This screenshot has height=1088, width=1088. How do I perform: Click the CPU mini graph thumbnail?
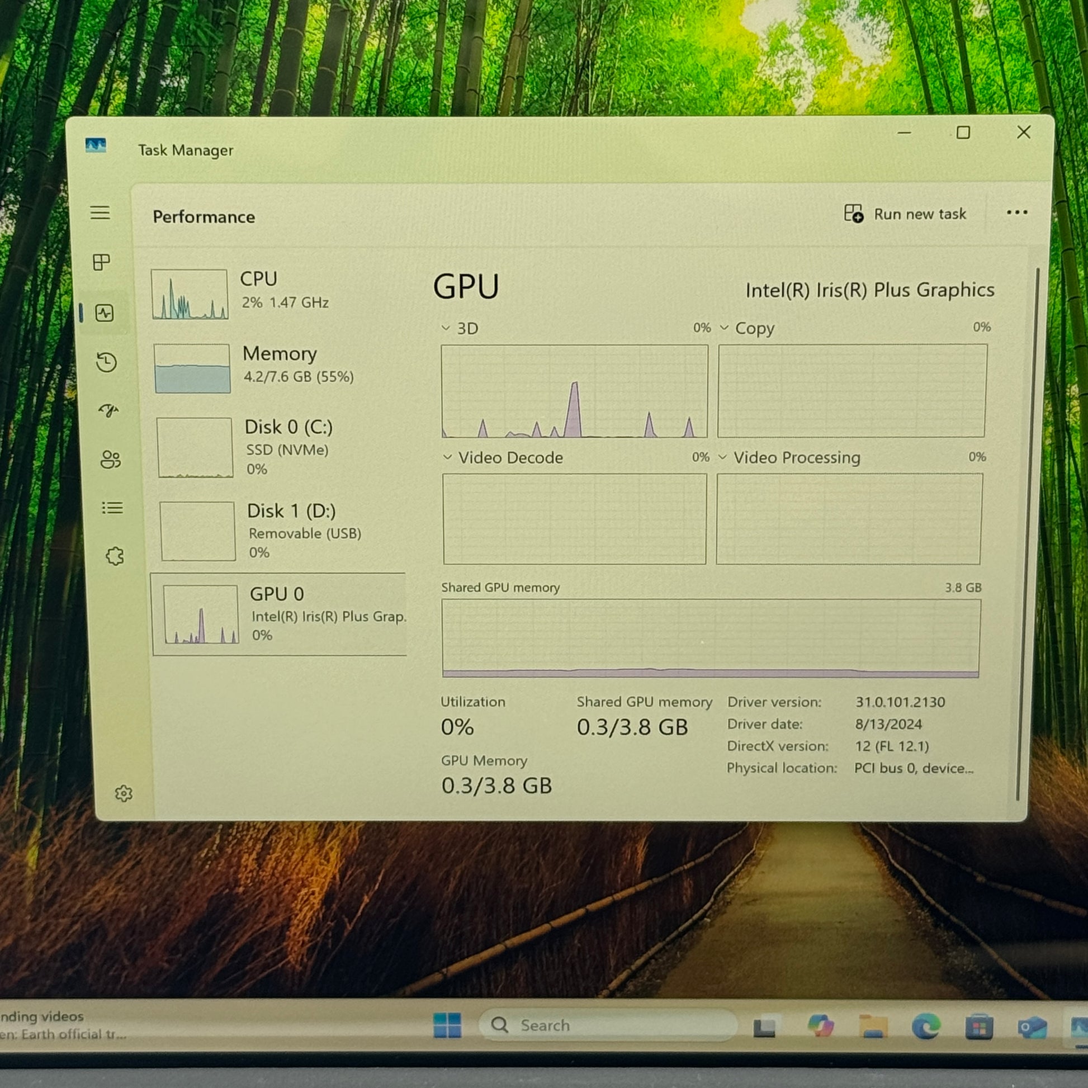(x=190, y=294)
